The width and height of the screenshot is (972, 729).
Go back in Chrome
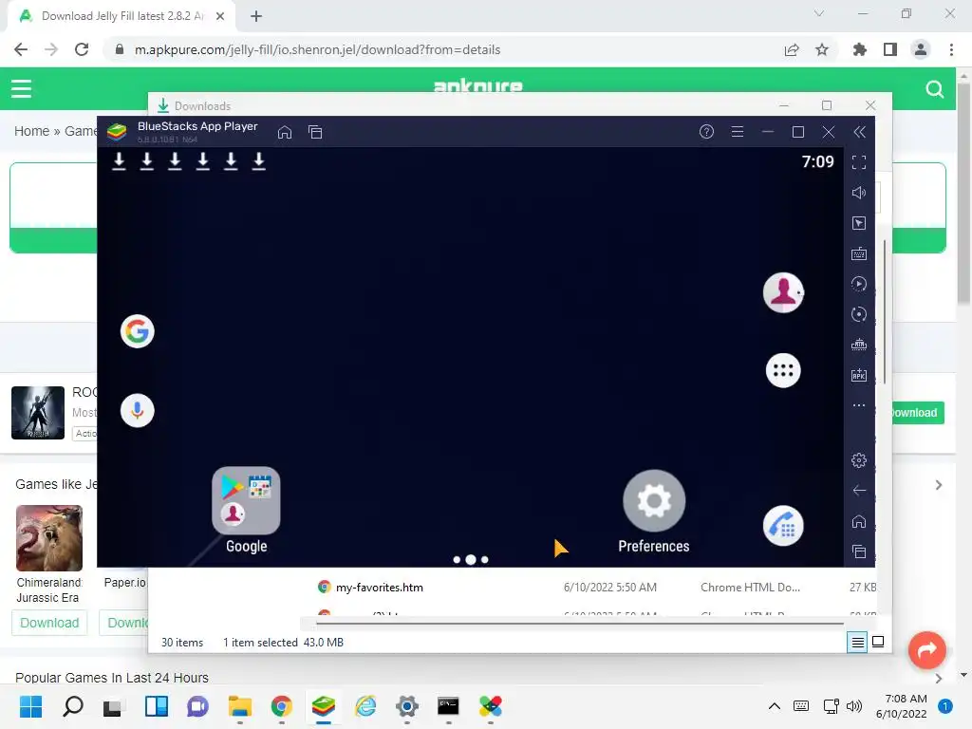coord(21,49)
